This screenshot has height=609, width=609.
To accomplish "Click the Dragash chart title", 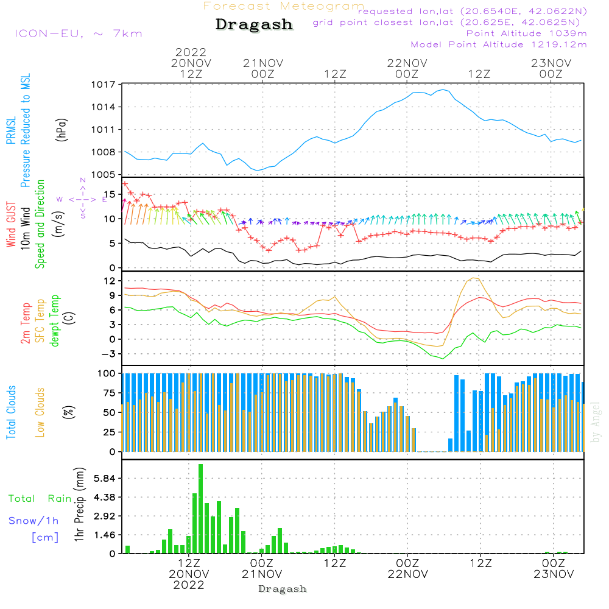I will coord(254,24).
